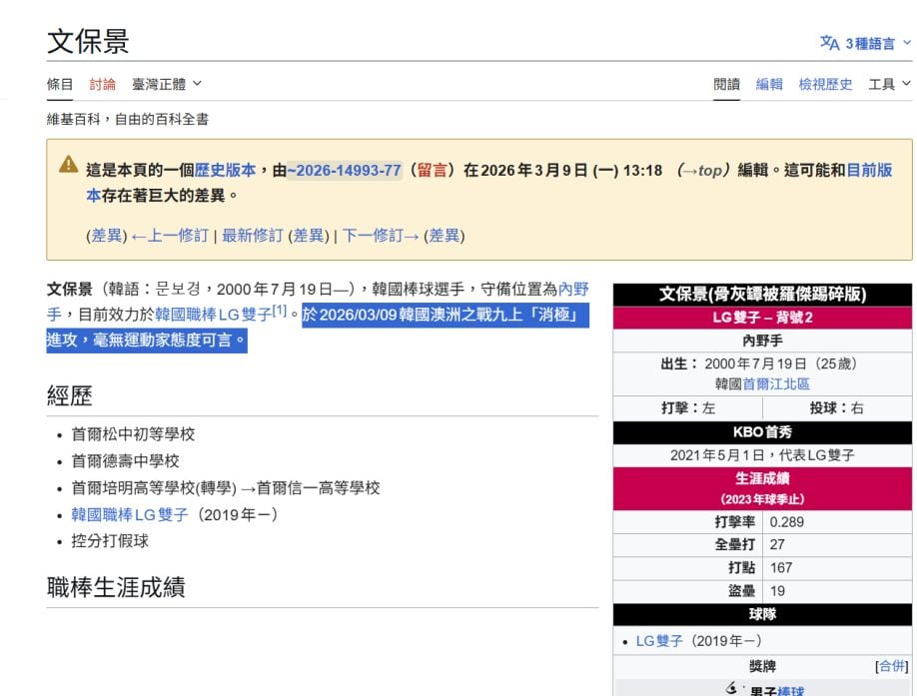The height and width of the screenshot is (696, 917).
Task: Click the baseball icon beside 男子棒球
Action: [734, 686]
